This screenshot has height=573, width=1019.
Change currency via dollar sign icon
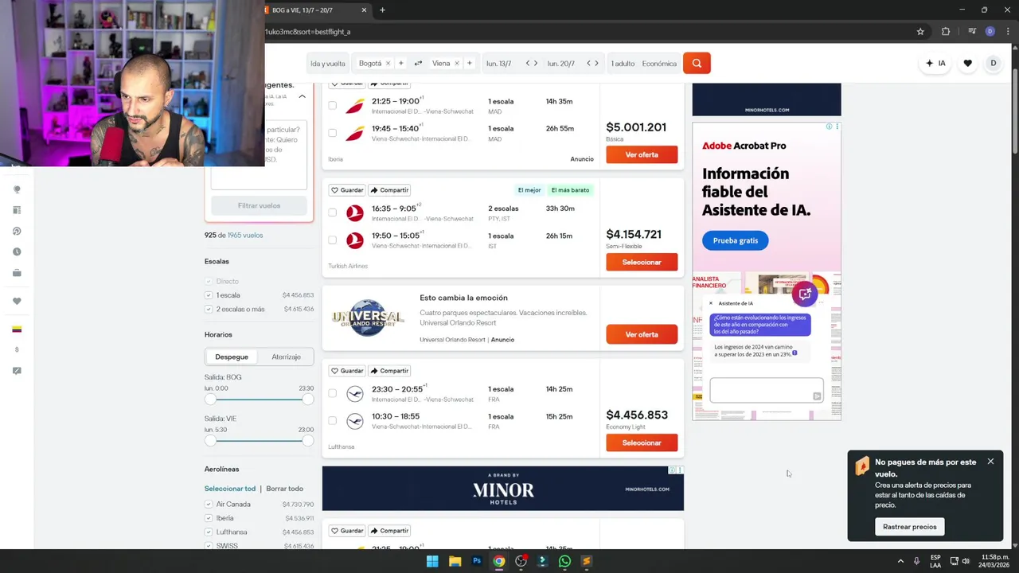[x=17, y=349]
